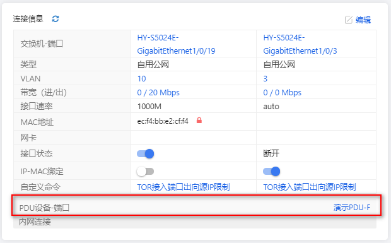Open the 演示PDU-F device link
The height and width of the screenshot is (243, 391).
coord(352,207)
